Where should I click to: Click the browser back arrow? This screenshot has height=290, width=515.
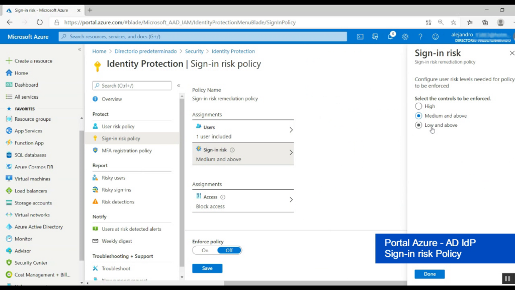point(10,22)
